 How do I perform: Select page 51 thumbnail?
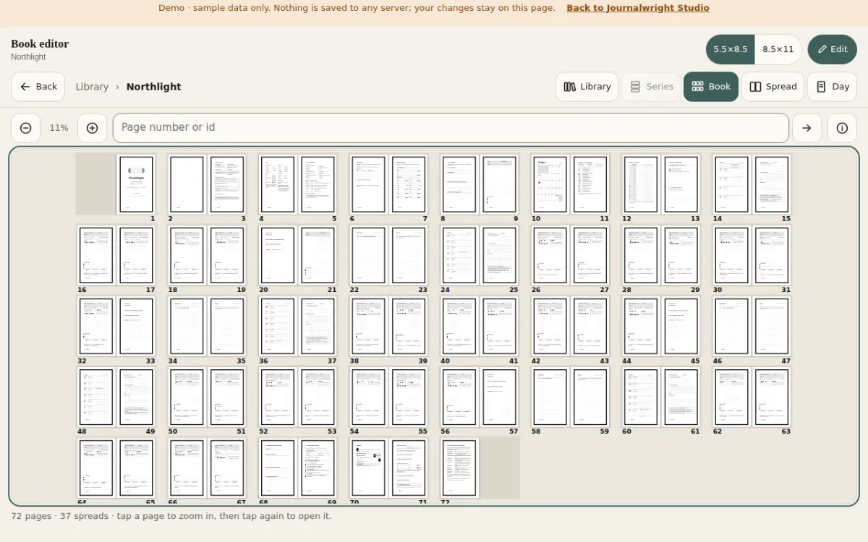[x=227, y=397]
